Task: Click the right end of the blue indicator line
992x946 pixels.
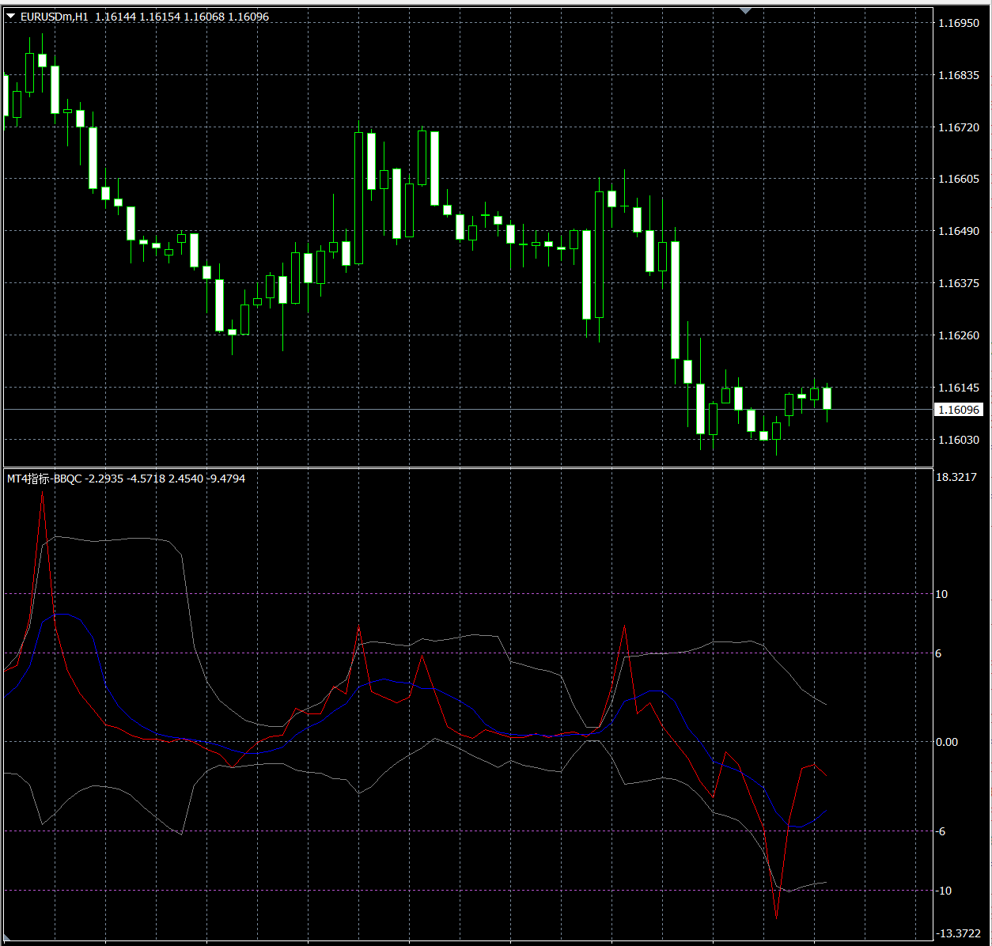Action: pos(827,810)
